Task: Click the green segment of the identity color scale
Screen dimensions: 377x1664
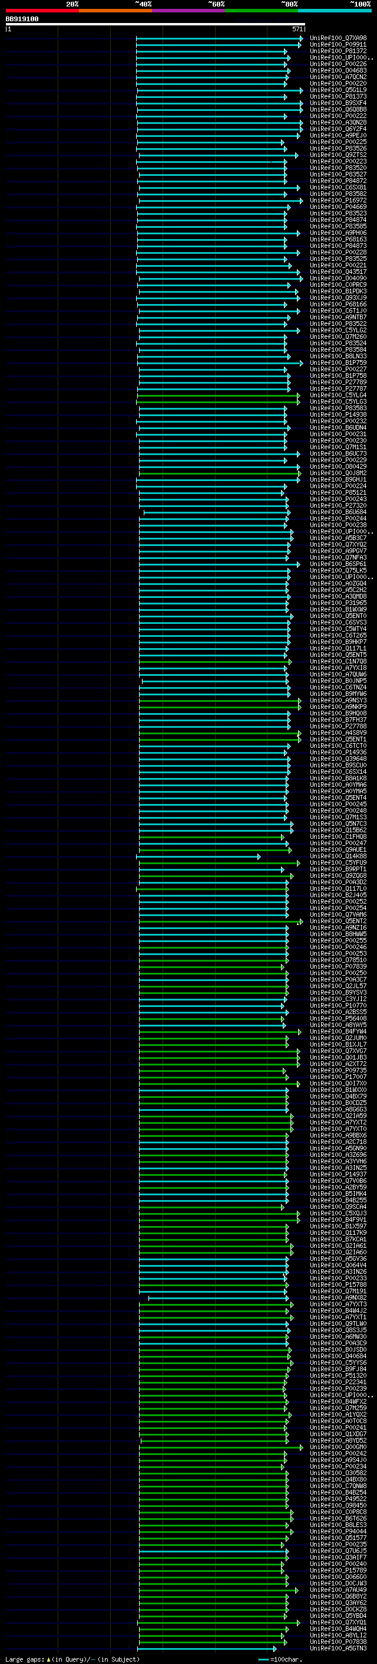Action: click(262, 11)
